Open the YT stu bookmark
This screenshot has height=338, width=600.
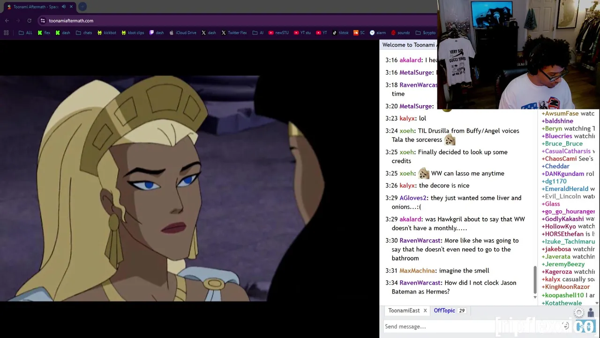tap(302, 33)
